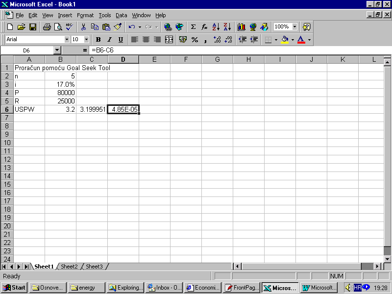392x294 pixels.
Task: Sort ascending using the A-Z icon
Action: click(x=216, y=27)
